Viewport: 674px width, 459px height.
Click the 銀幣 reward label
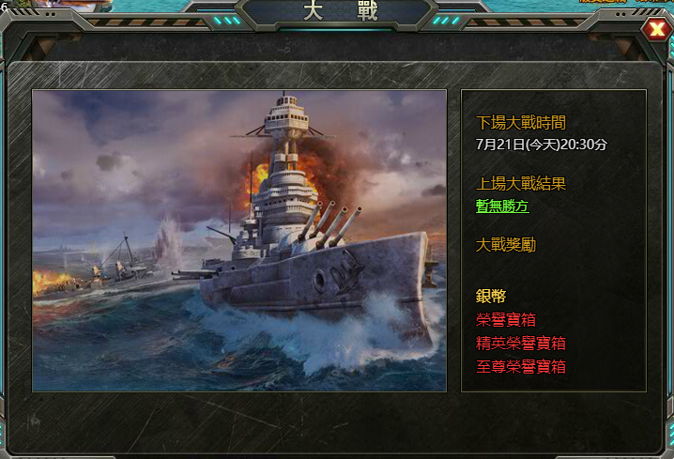pyautogui.click(x=491, y=296)
